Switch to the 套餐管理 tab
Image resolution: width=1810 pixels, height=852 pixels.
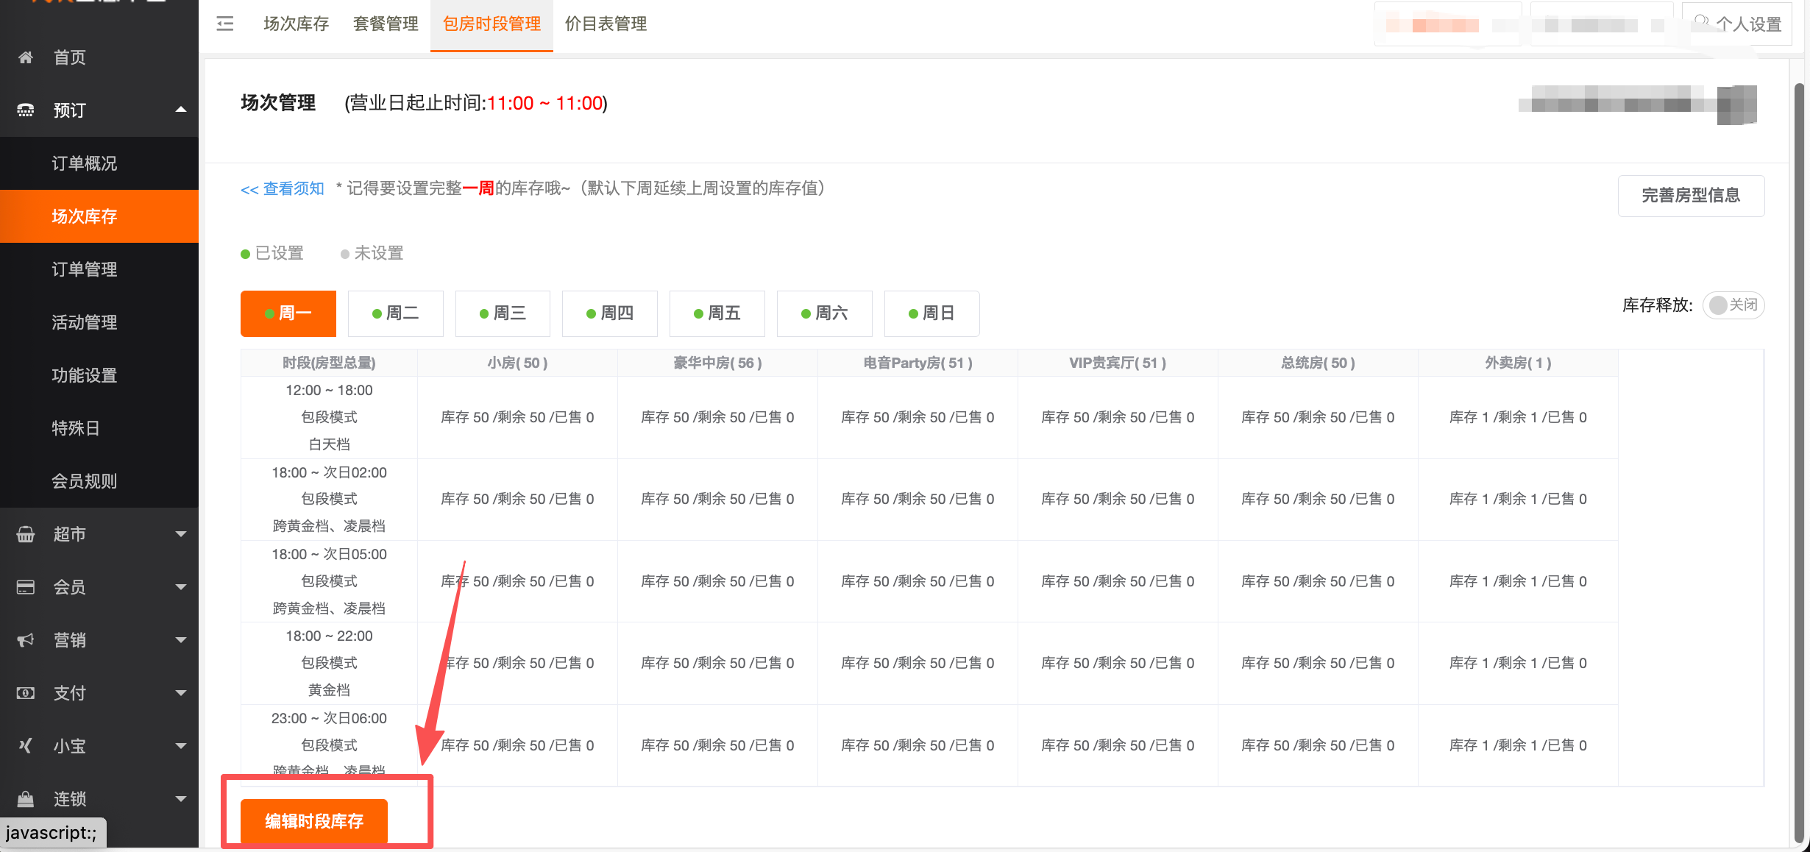coord(386,24)
